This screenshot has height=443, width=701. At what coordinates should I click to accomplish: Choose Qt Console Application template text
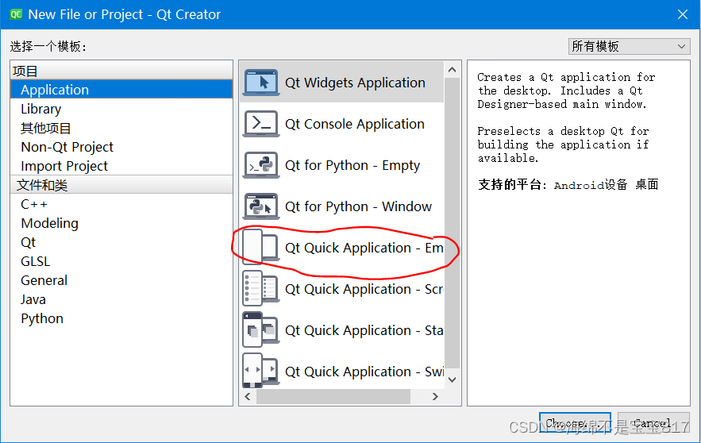tap(355, 124)
